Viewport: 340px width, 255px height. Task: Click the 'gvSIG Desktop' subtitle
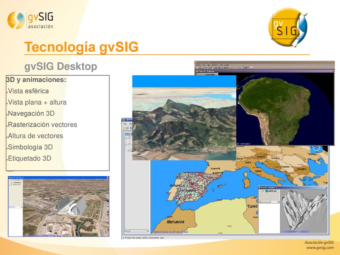[61, 66]
